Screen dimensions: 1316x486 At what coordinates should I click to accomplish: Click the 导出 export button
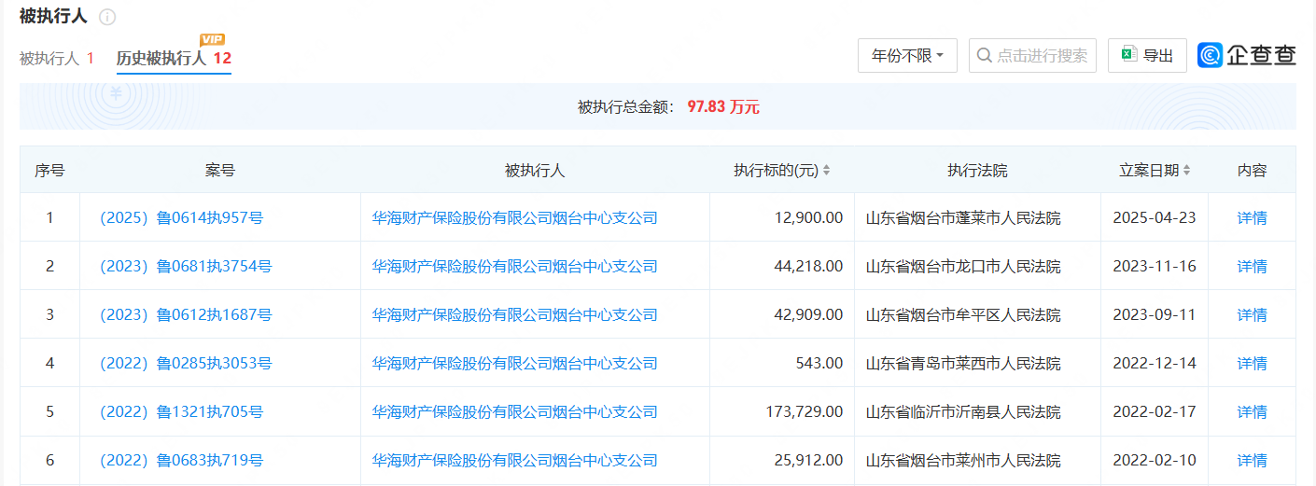(1147, 56)
